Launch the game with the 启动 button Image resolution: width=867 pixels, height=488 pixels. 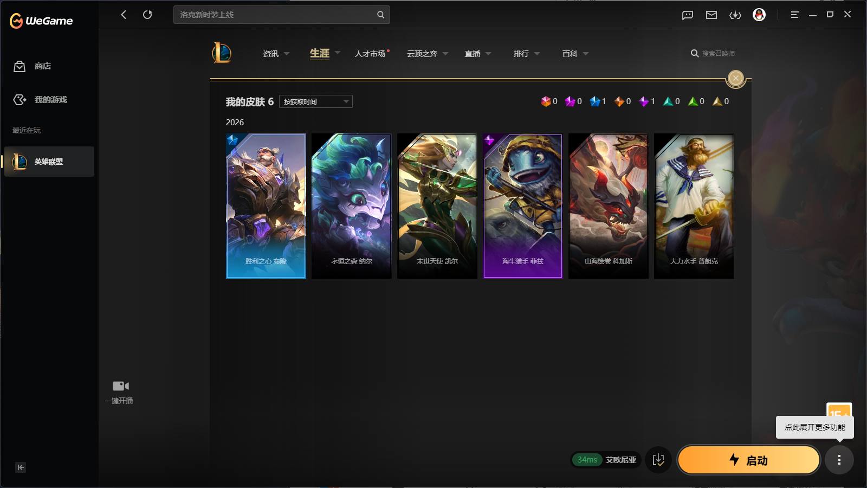(749, 460)
